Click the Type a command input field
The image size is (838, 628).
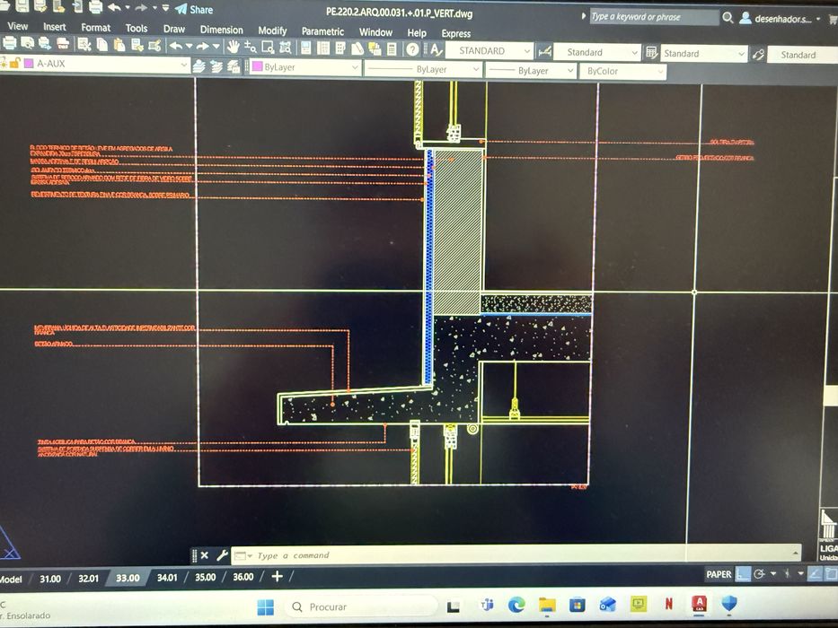coord(516,555)
